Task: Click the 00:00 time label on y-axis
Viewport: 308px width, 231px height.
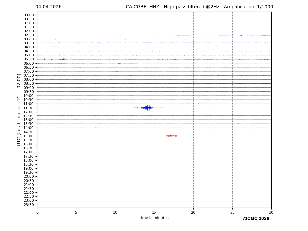Action: click(29, 15)
